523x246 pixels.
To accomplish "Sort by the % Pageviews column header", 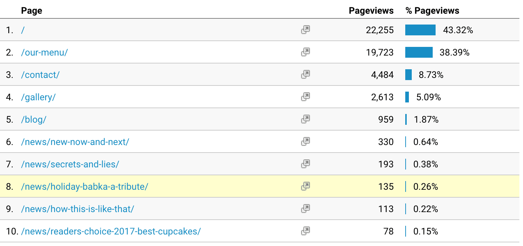I will point(432,10).
